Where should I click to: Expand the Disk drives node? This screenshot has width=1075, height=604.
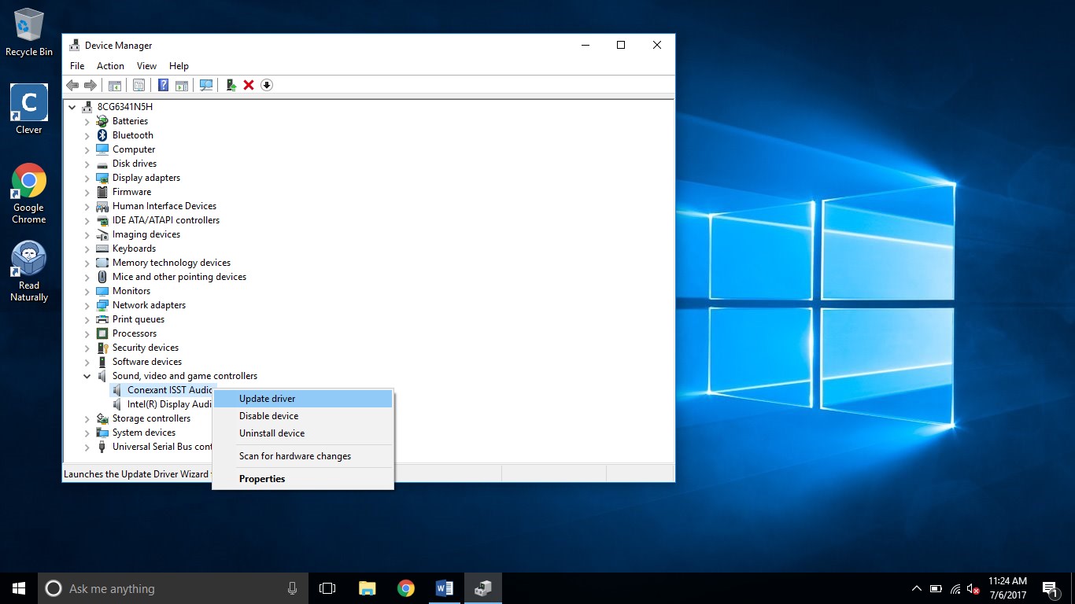(x=87, y=164)
